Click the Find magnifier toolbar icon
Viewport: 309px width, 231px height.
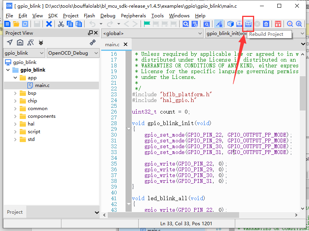(x=186, y=24)
